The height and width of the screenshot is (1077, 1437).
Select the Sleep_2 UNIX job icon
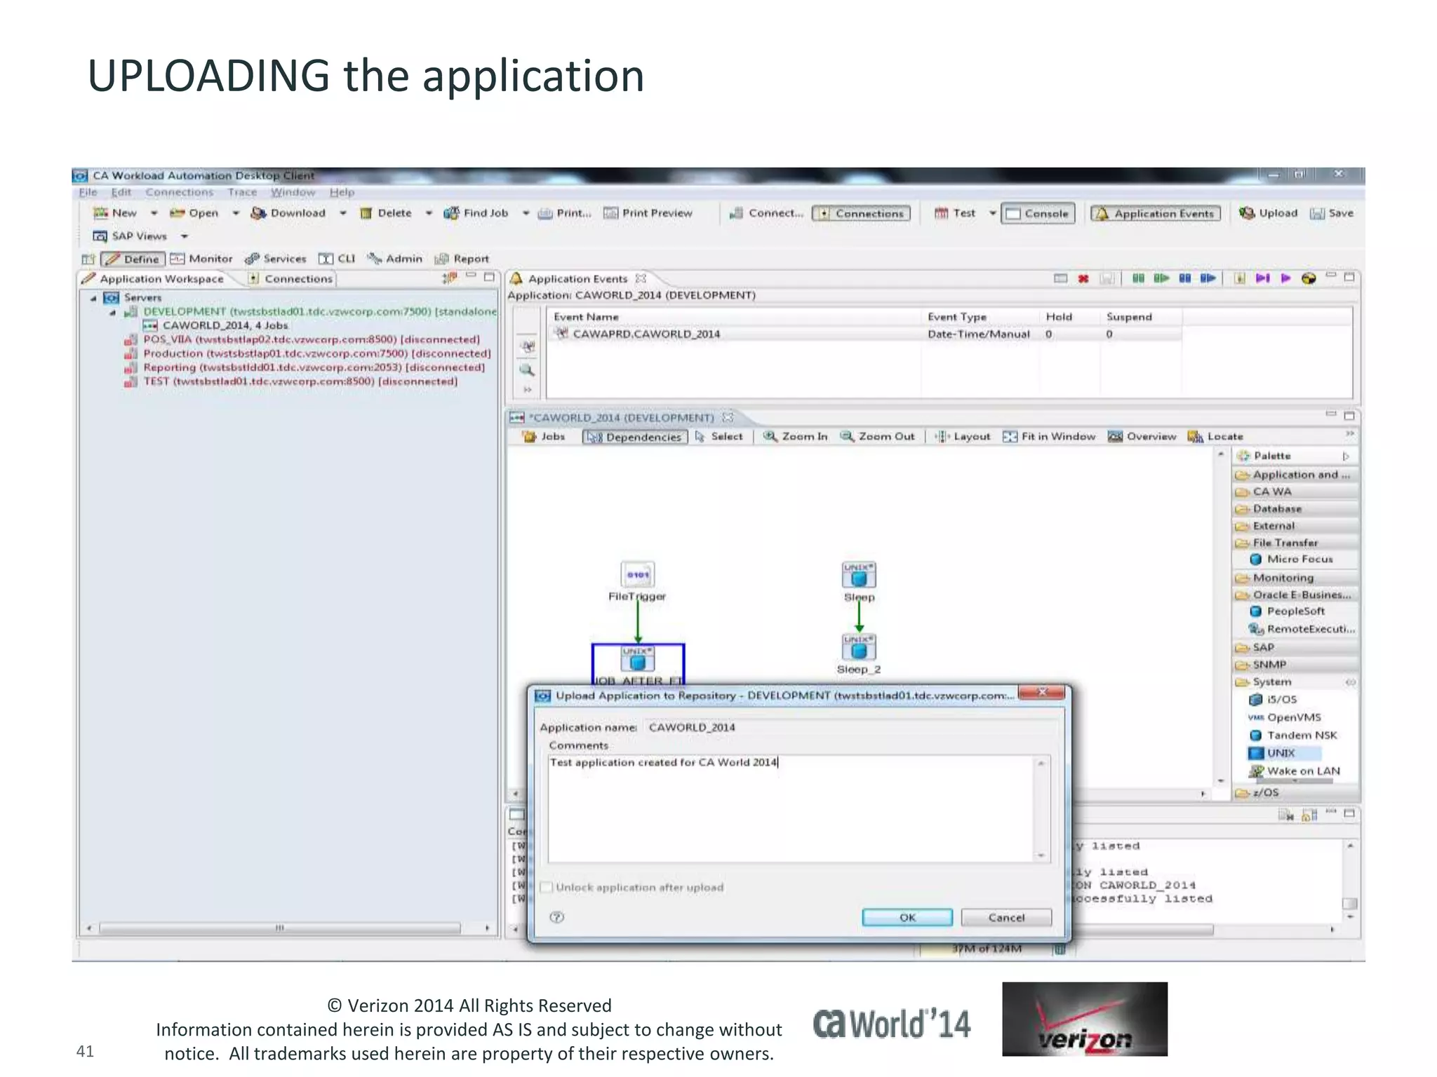click(858, 648)
